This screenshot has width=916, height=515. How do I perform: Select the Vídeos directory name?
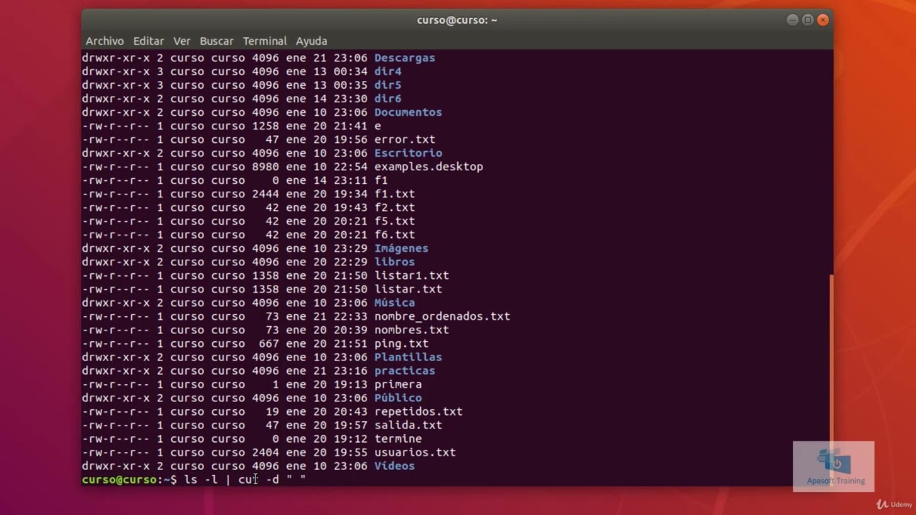394,466
